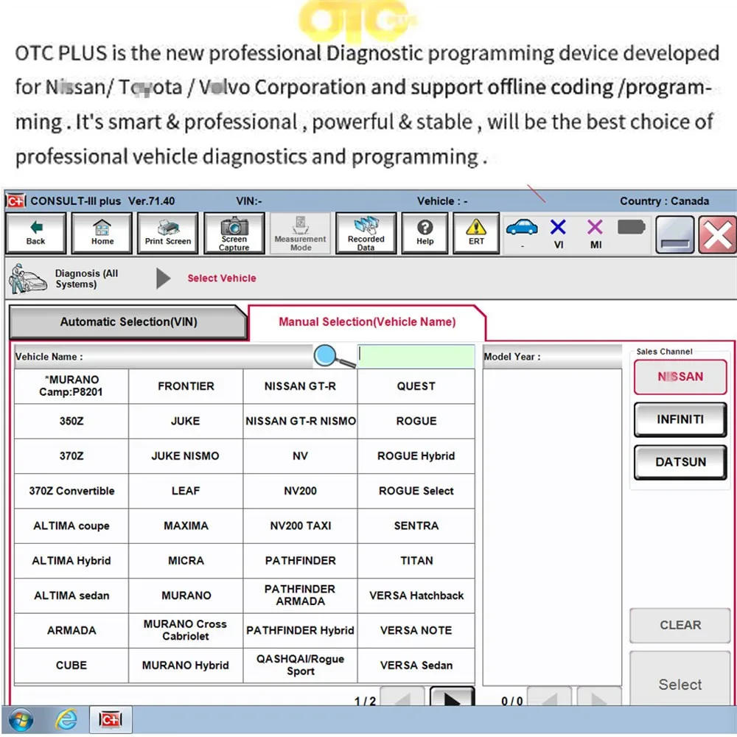737x737 pixels.
Task: Select the SENTRA vehicle
Action: [416, 525]
